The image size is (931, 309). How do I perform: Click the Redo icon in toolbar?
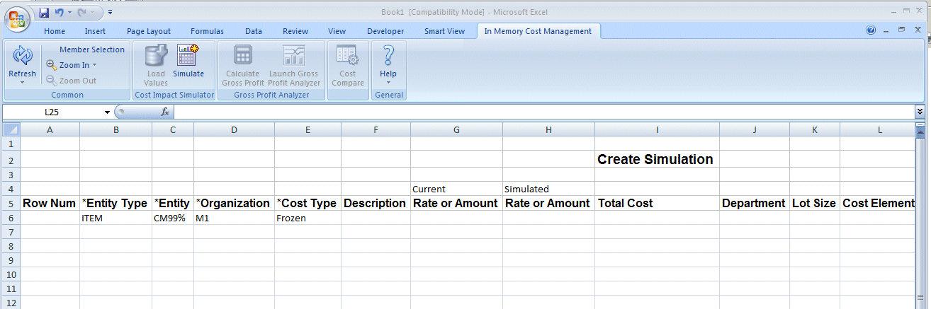tap(82, 13)
